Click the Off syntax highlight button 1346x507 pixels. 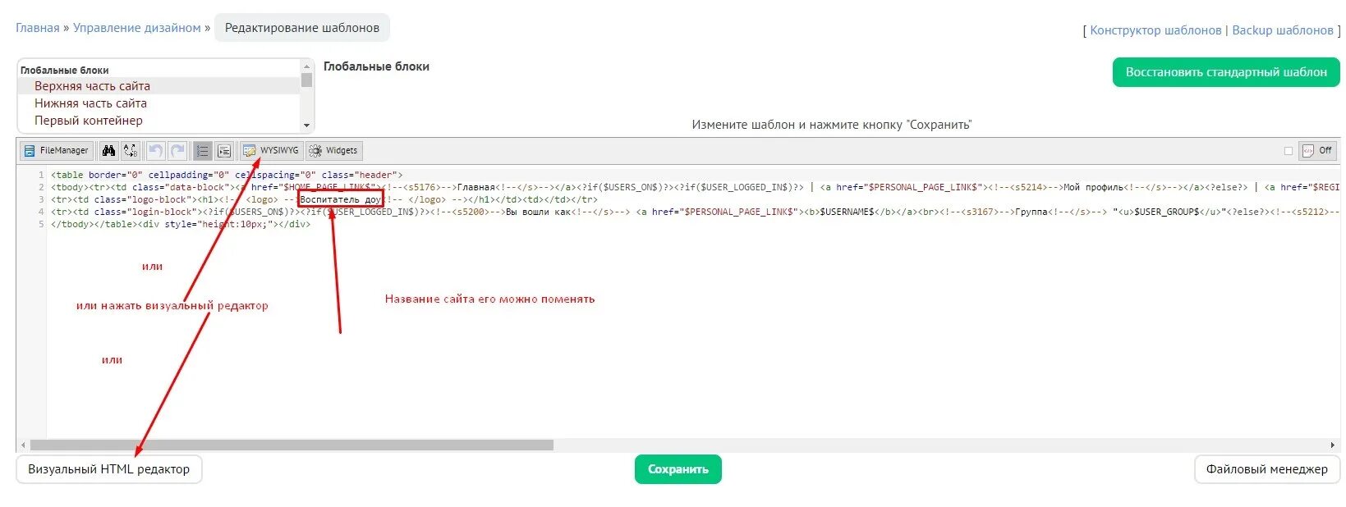point(1317,151)
